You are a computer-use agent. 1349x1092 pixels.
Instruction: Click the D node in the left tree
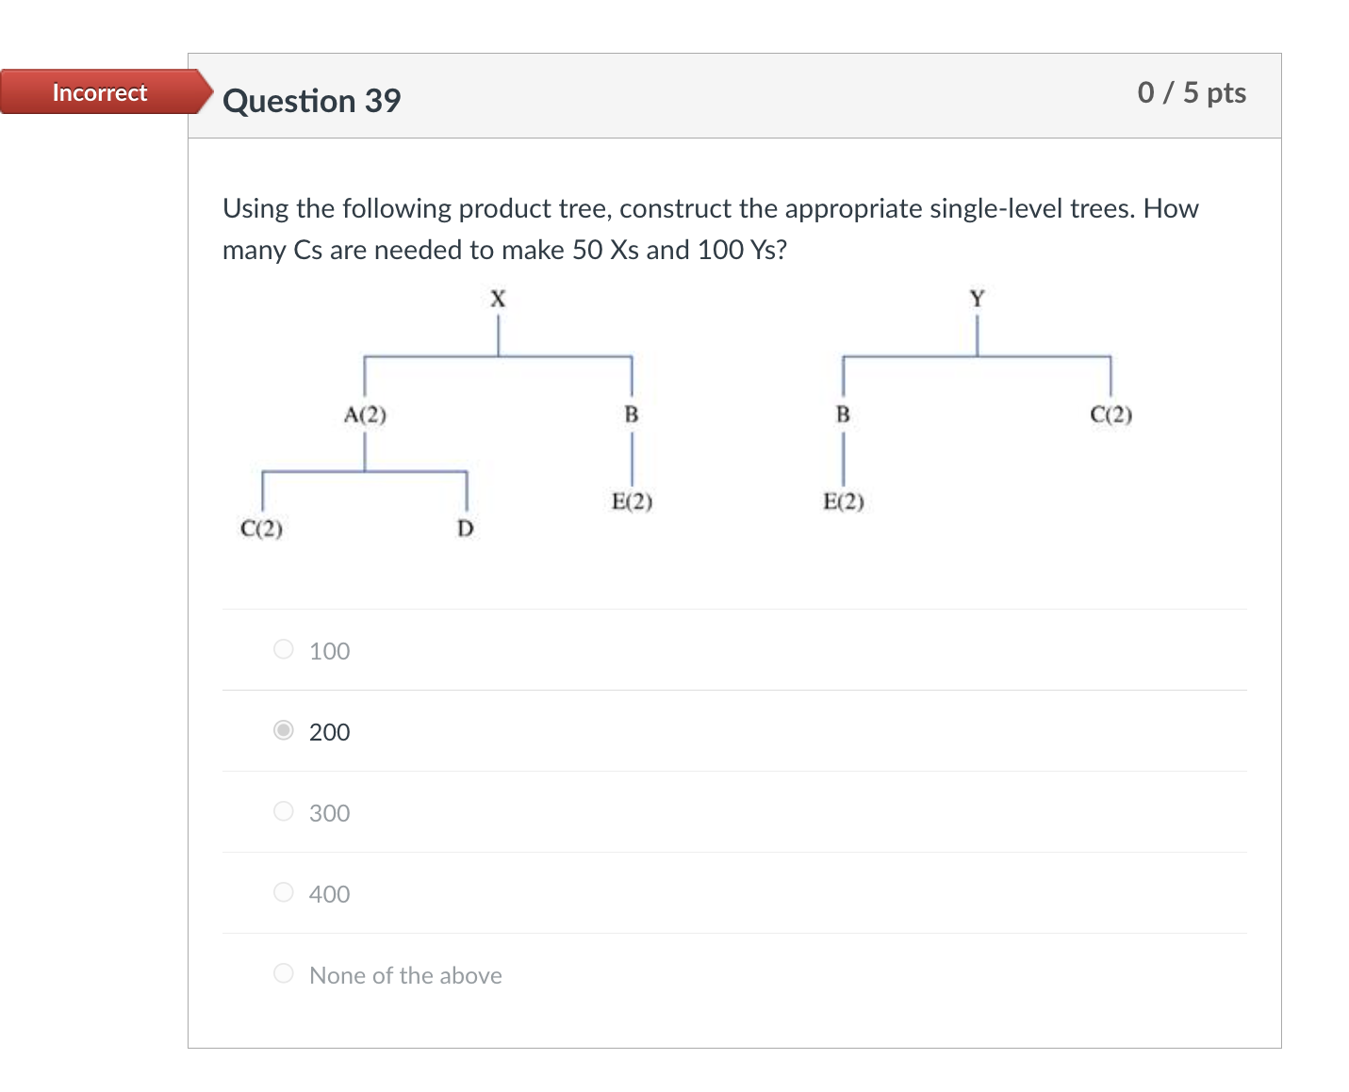[464, 529]
